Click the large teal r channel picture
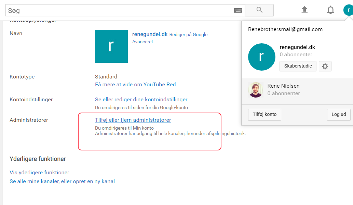Image resolution: width=353 pixels, height=205 pixels. 111,46
